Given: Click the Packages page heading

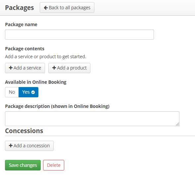Looking at the screenshot, I should pyautogui.click(x=20, y=8).
